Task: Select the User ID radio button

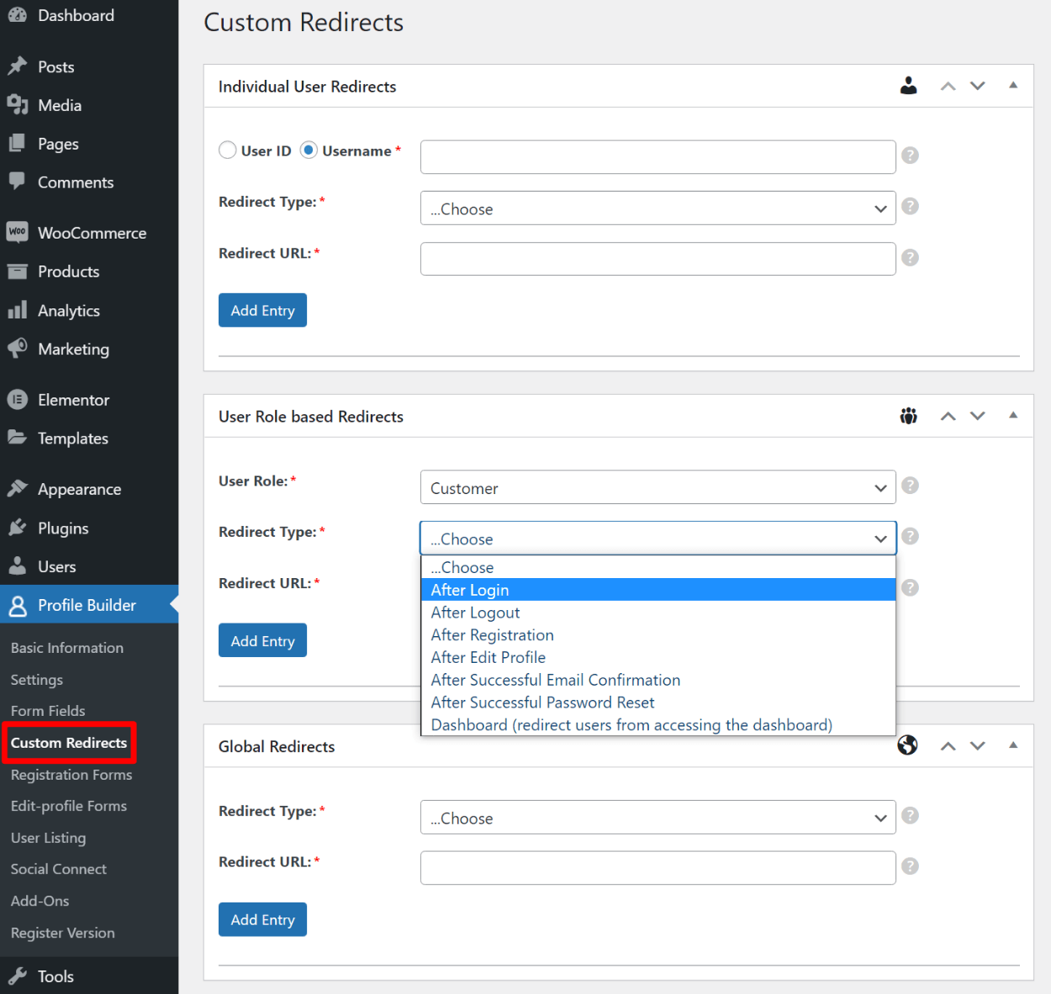Action: click(x=227, y=150)
